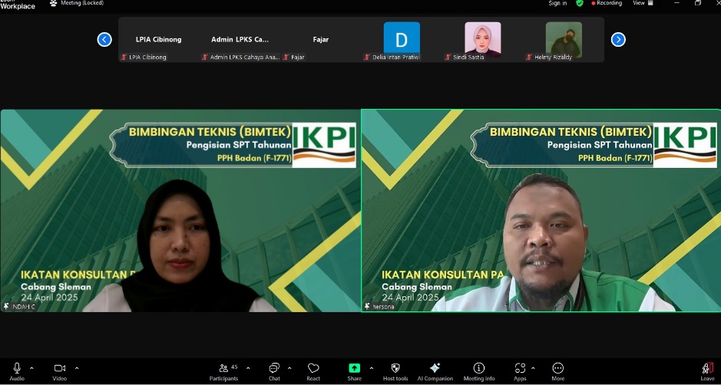Expand the Participants options caret
This screenshot has width=721, height=385.
click(248, 368)
